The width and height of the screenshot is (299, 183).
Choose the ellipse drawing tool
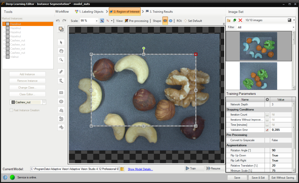(61, 101)
